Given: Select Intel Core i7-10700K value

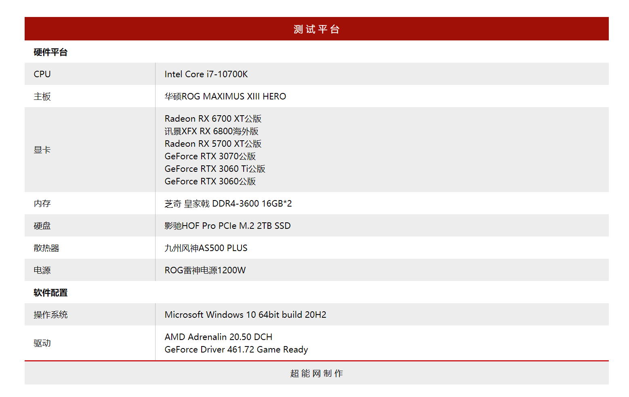Looking at the screenshot, I should (206, 74).
